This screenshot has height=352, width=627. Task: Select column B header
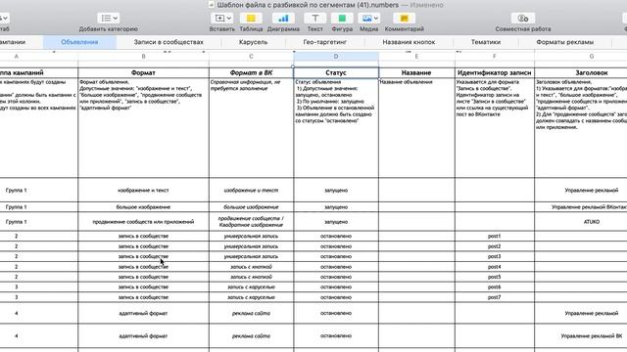tap(143, 57)
